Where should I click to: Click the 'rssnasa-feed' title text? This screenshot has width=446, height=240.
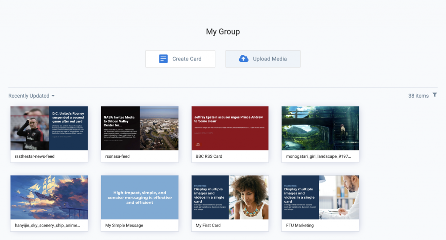tap(117, 156)
